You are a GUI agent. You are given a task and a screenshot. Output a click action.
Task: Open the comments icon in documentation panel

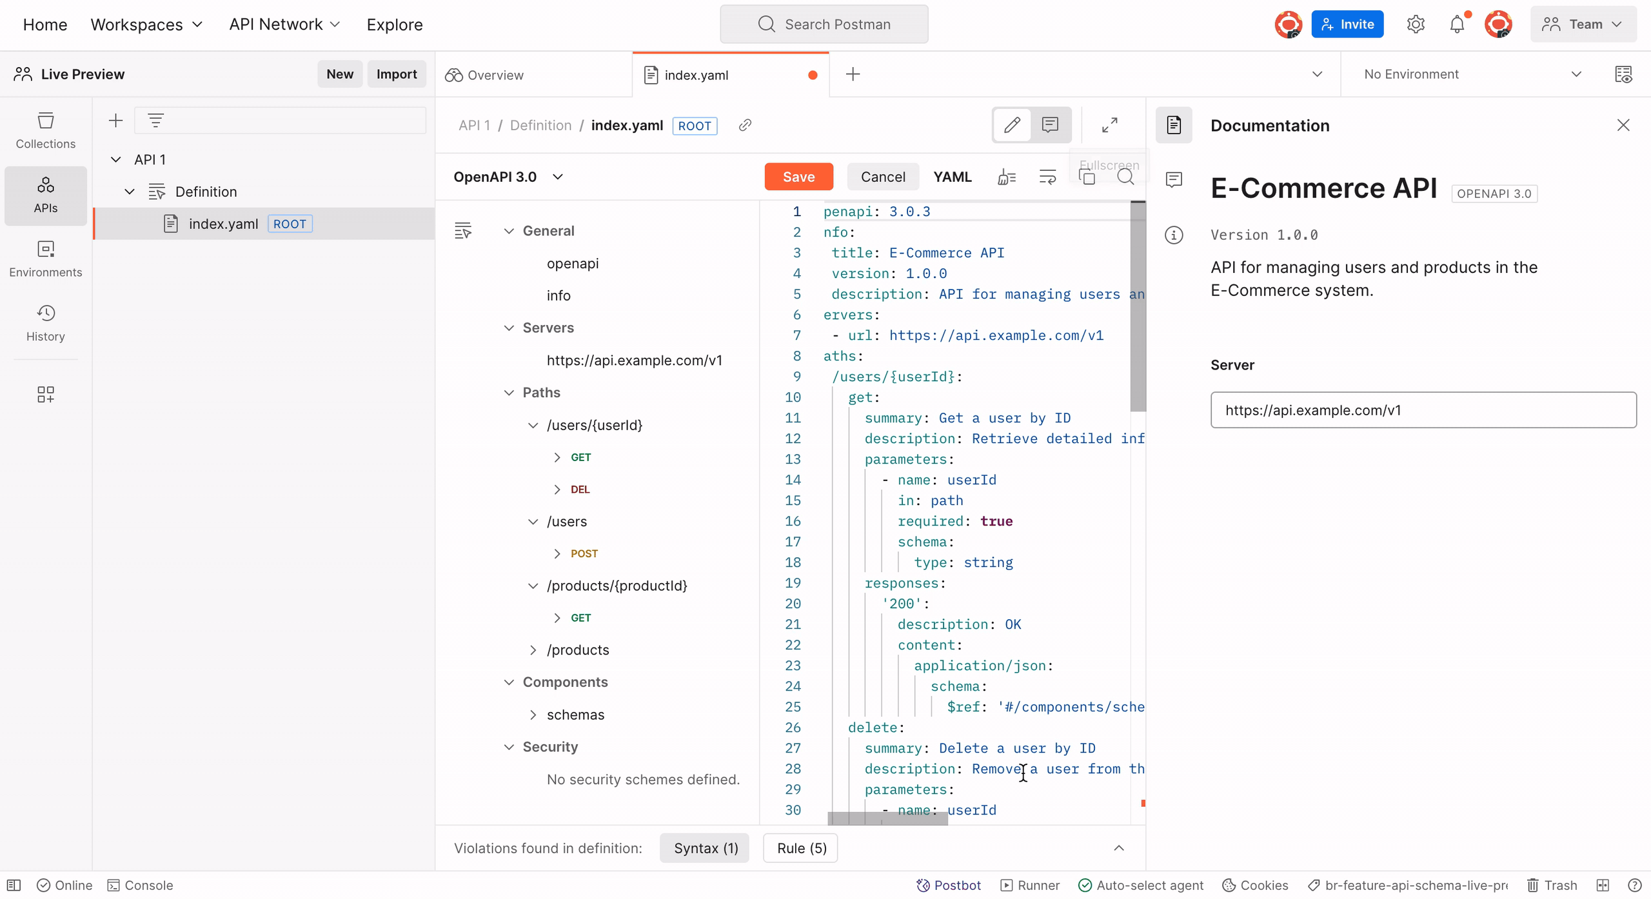click(x=1174, y=179)
